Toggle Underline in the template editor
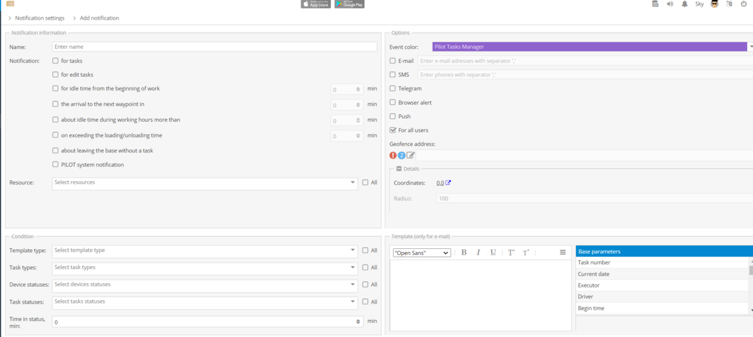 (493, 253)
